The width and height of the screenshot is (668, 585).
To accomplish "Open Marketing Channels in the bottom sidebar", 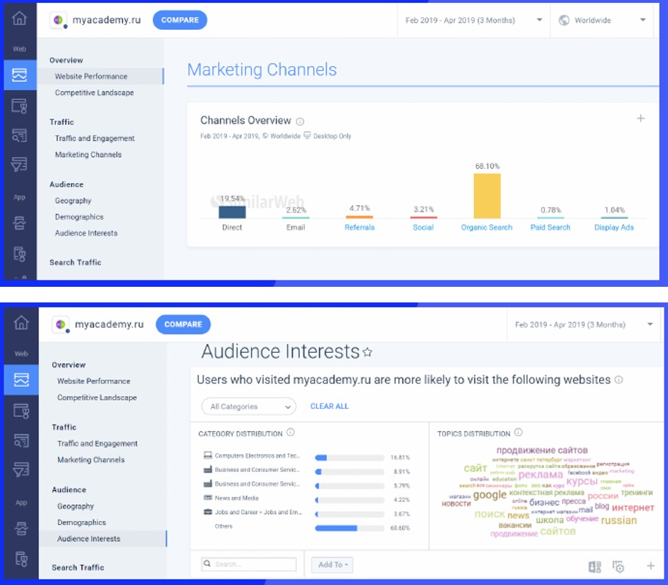I will tap(91, 460).
